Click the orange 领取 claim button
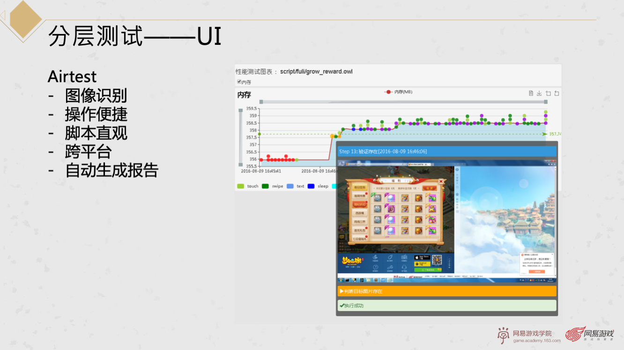Screen dimensions: 624x350 coord(430,188)
